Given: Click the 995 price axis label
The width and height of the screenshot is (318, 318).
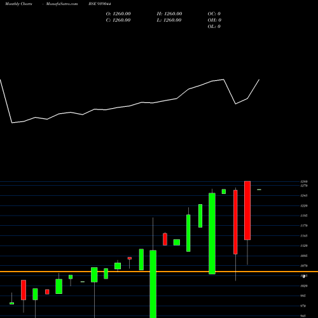Looking at the screenshot, I should (x=303, y=296).
